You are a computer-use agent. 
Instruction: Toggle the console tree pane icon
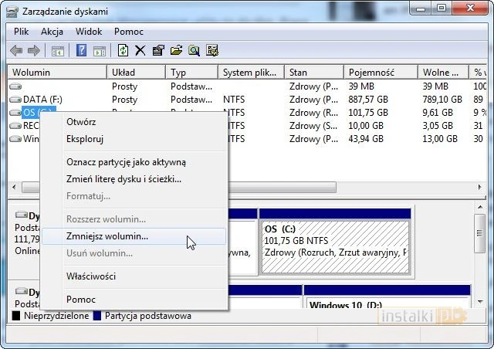tap(58, 51)
